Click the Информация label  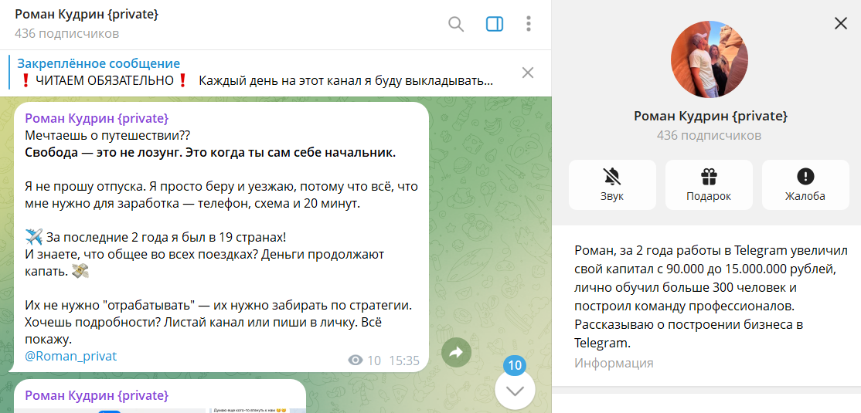pos(614,363)
